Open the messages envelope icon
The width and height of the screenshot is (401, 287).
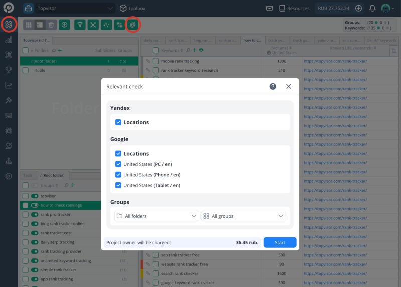point(270,8)
